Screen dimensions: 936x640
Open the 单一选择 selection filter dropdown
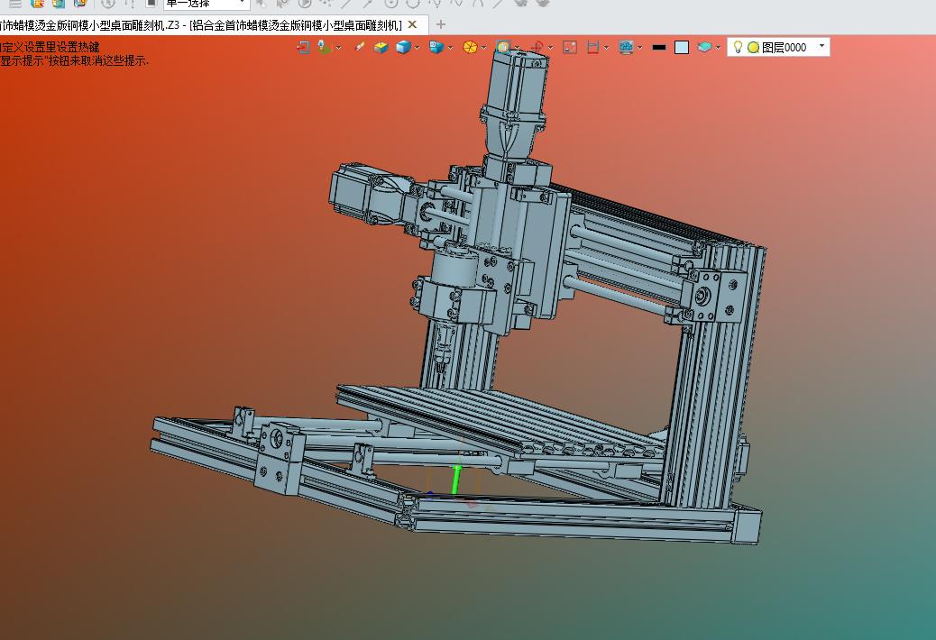(242, 4)
